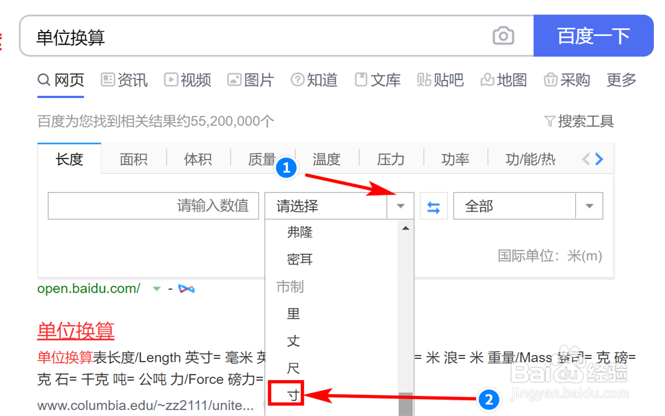This screenshot has width=665, height=416.
Task: Click the 百度一下 search button
Action: click(594, 36)
